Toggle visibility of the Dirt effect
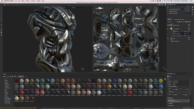 (x=173, y=31)
